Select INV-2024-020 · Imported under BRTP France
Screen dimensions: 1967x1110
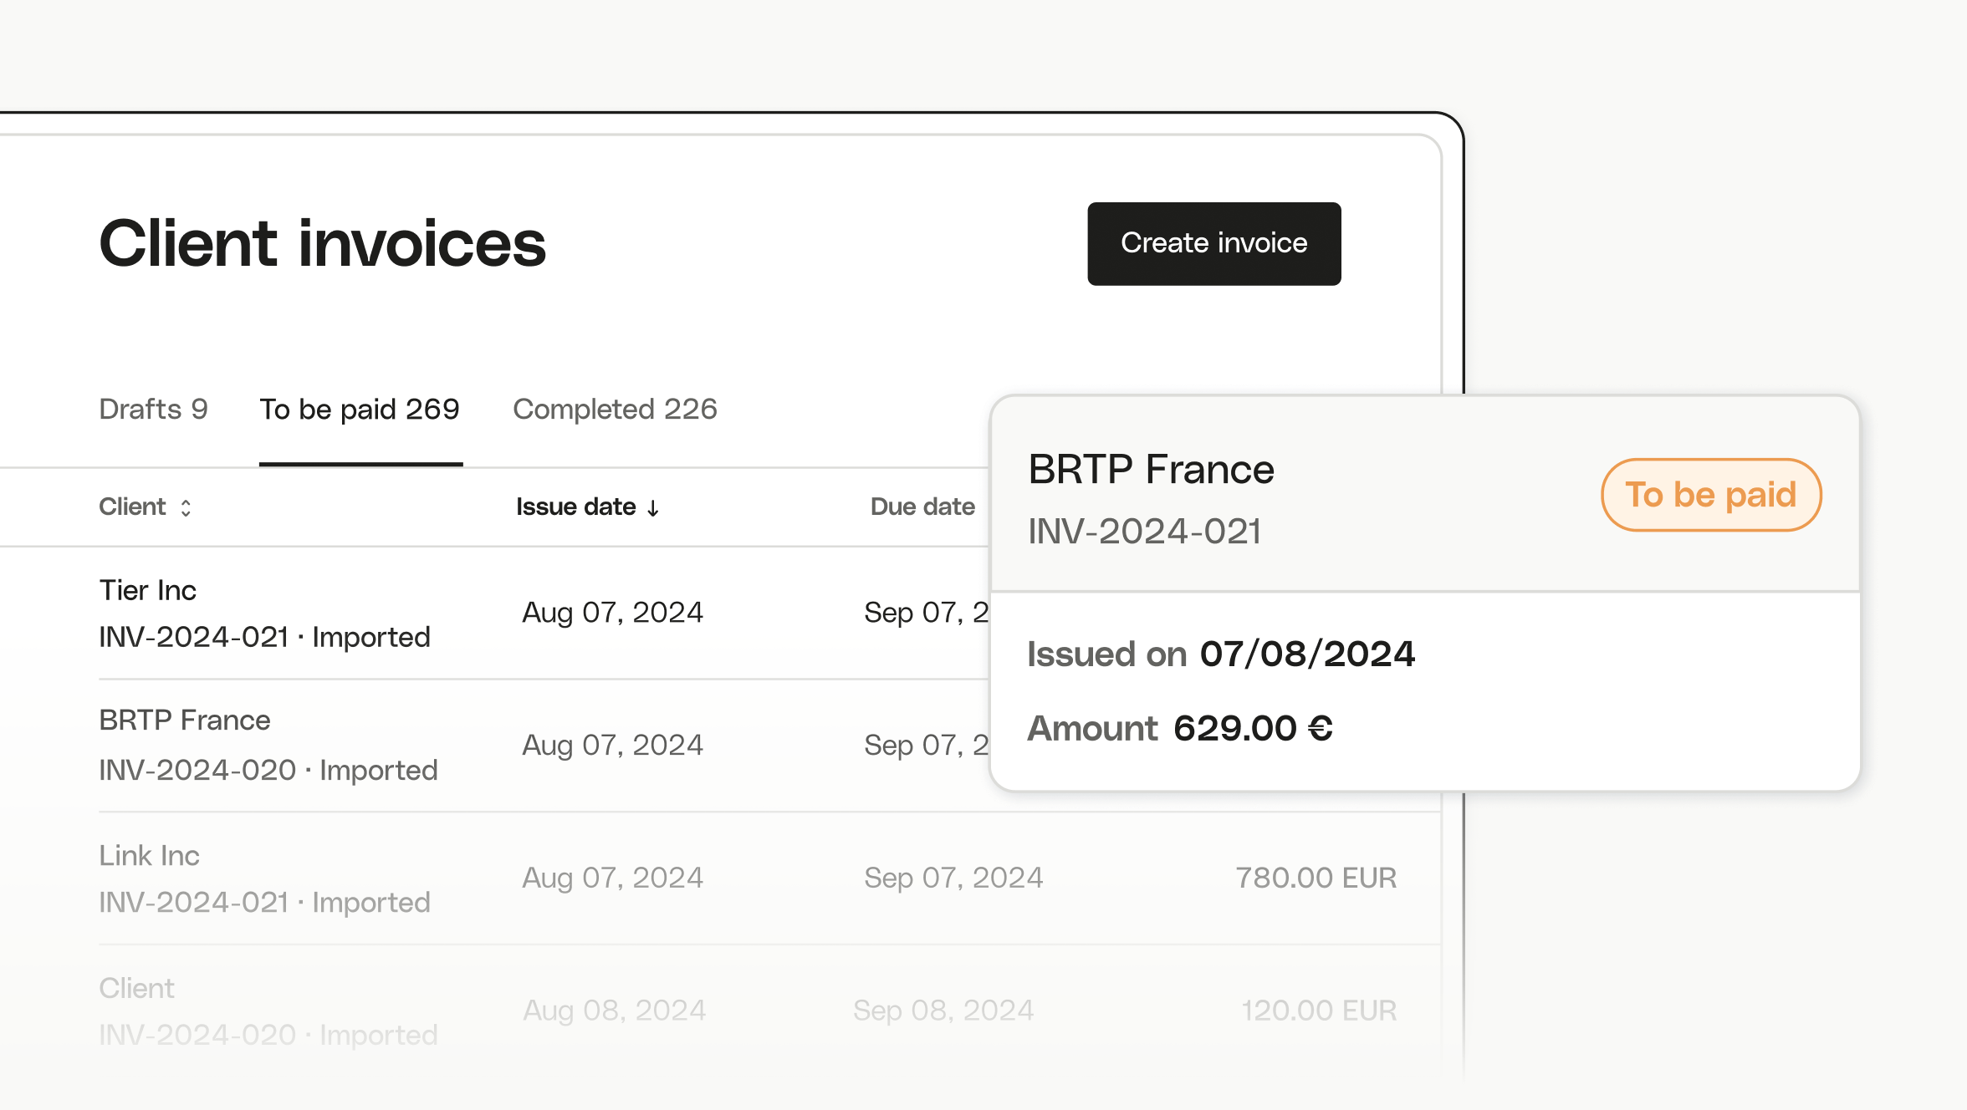[x=268, y=770]
